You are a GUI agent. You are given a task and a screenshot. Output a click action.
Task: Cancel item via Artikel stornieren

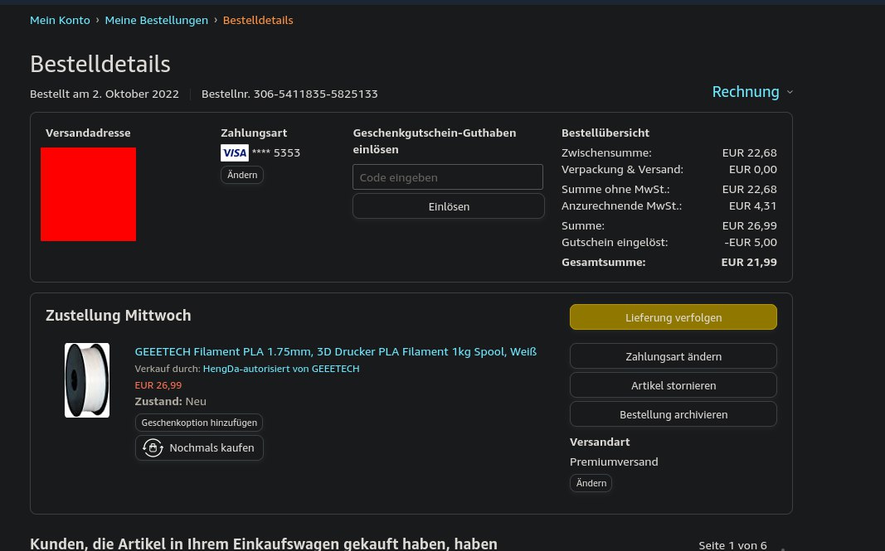(673, 385)
